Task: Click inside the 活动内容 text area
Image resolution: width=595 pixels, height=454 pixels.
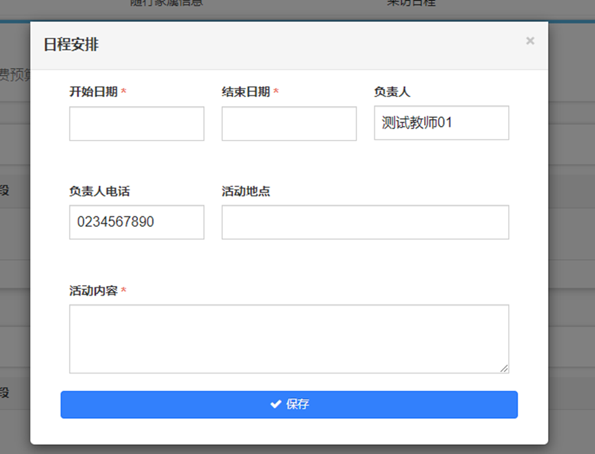Action: (289, 339)
